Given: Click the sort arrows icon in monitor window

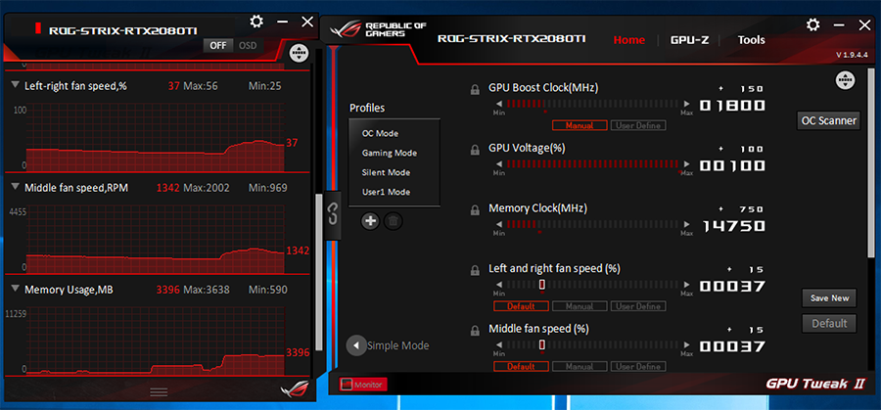Looking at the screenshot, I should click(x=300, y=52).
